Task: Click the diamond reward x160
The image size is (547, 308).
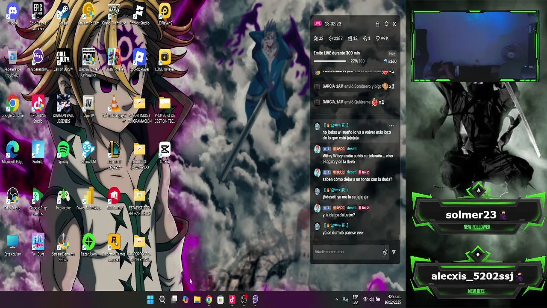Action: pos(390,61)
